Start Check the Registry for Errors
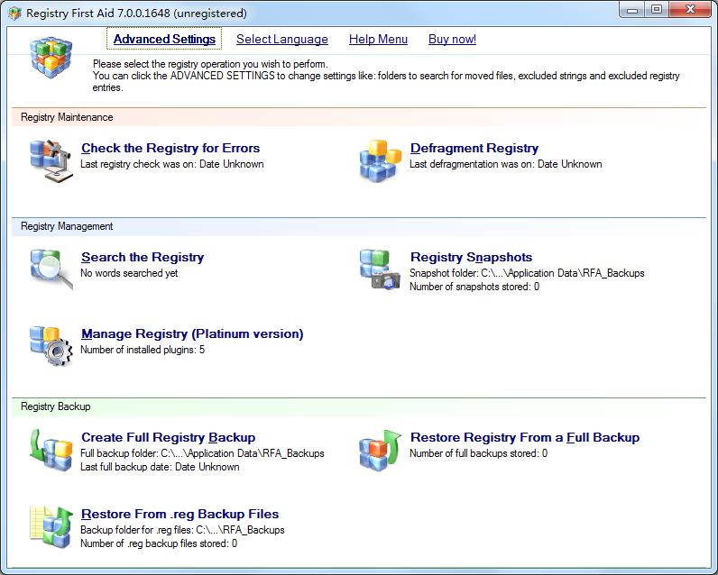This screenshot has width=718, height=575. click(x=170, y=148)
